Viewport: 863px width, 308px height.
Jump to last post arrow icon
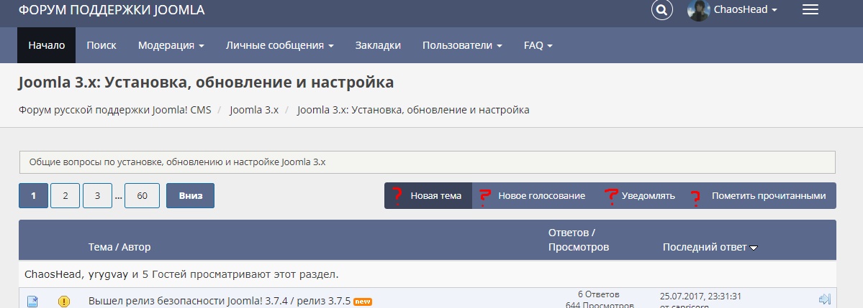824,299
